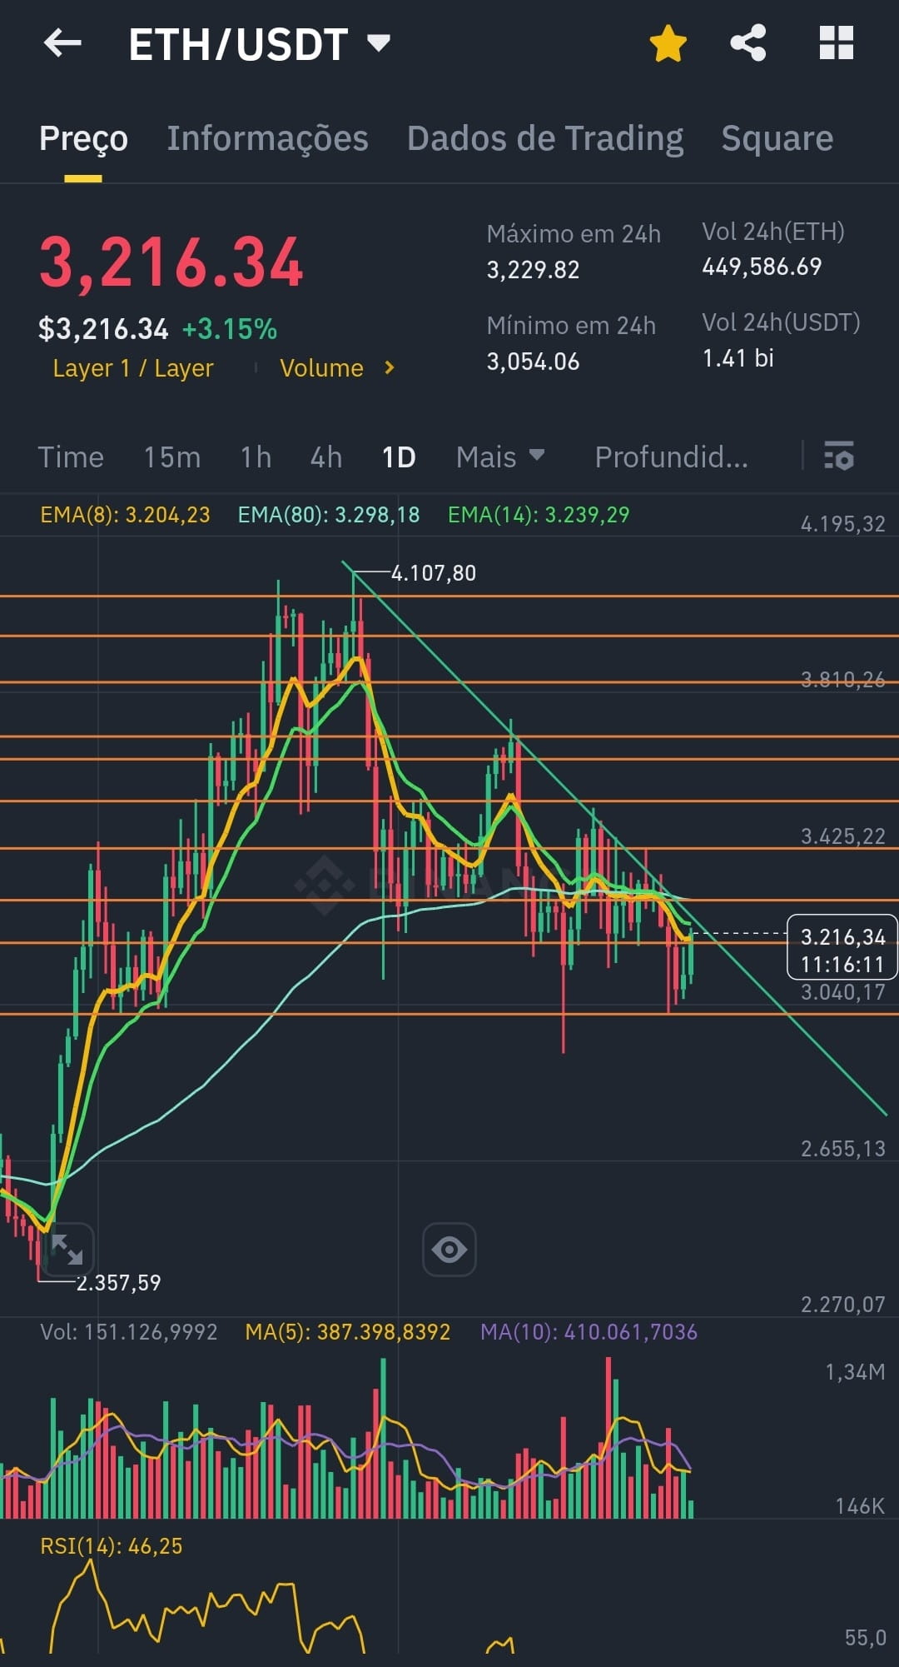Tap the large red 3,216.34 price

(x=171, y=262)
